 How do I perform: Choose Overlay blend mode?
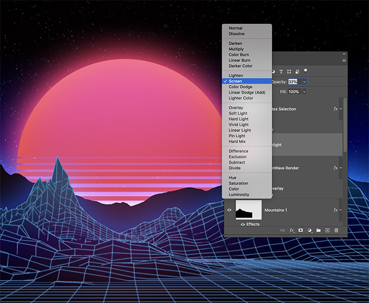coord(235,108)
